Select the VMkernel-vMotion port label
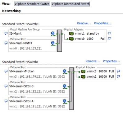Screen dimensions: 123x113 pos(22,71)
